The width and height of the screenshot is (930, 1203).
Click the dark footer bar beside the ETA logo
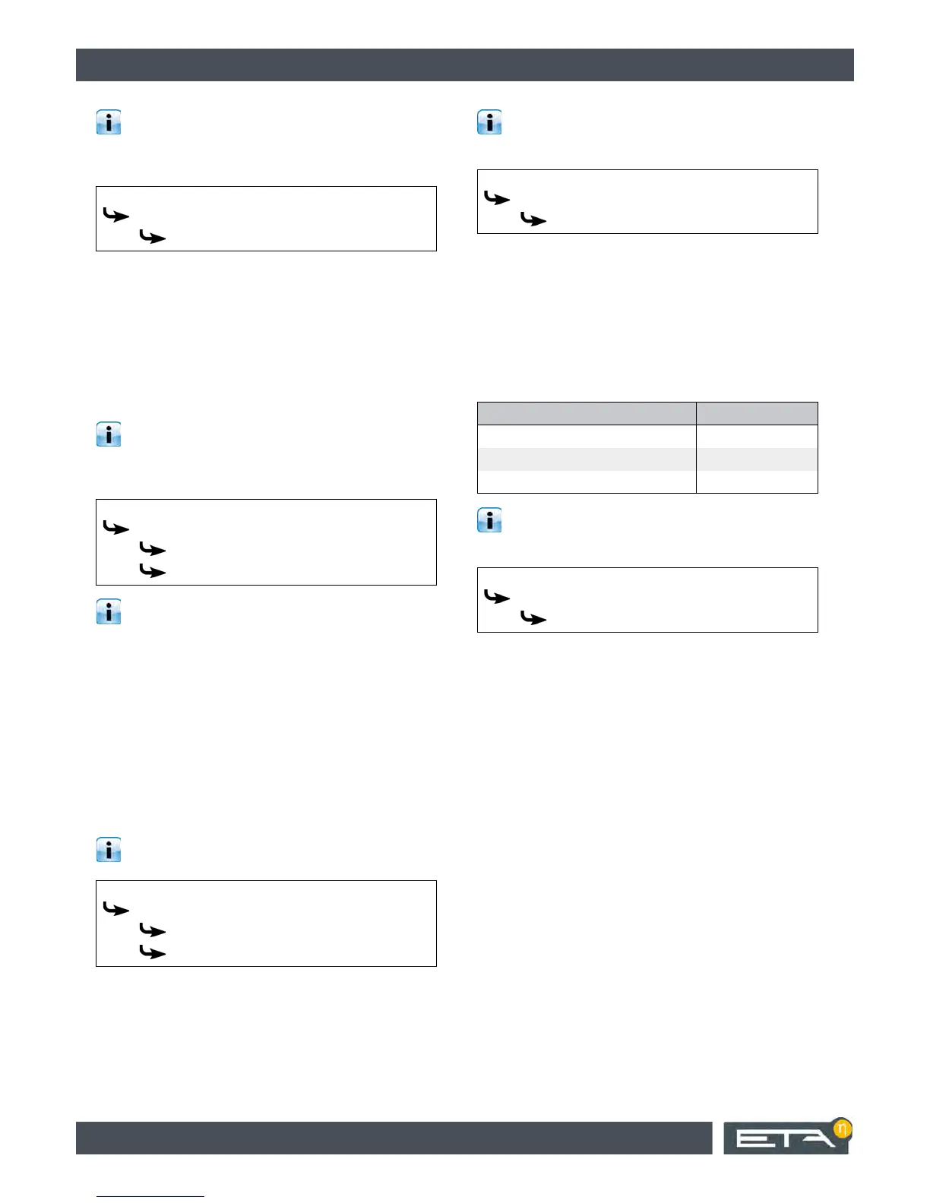[x=394, y=1138]
